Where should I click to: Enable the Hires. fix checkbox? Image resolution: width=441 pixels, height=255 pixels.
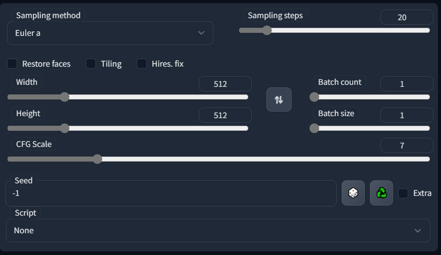142,64
